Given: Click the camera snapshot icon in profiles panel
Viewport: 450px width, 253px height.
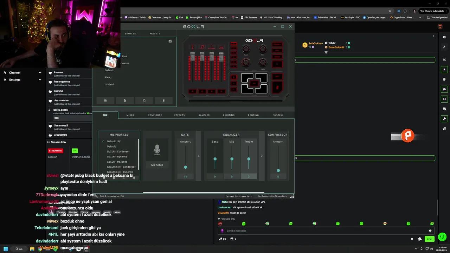Looking at the screenshot, I should (x=170, y=41).
